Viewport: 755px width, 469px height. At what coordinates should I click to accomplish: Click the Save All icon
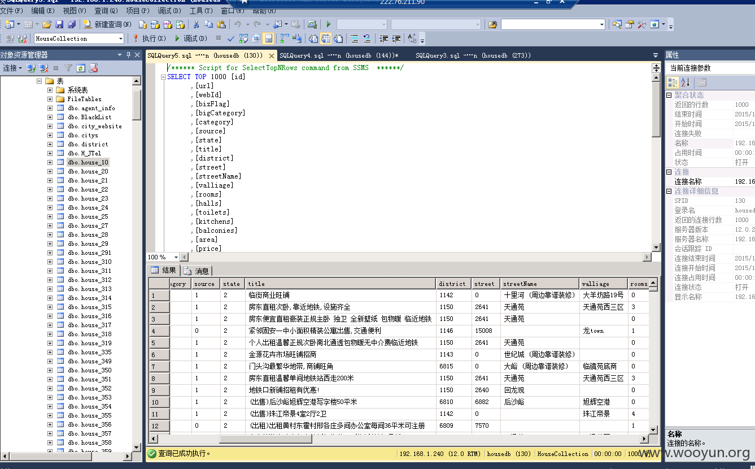tap(71, 24)
